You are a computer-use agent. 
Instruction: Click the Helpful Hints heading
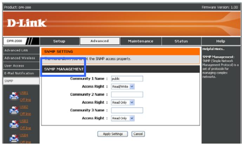(214, 49)
